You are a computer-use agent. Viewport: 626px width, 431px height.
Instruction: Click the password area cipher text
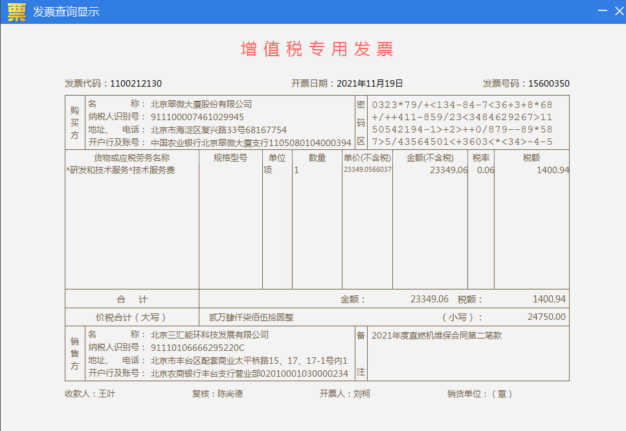[462, 123]
